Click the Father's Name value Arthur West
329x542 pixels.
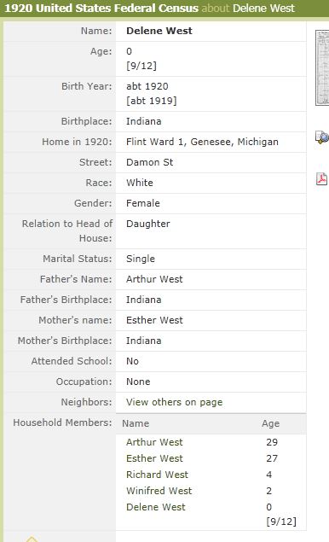[x=154, y=279]
